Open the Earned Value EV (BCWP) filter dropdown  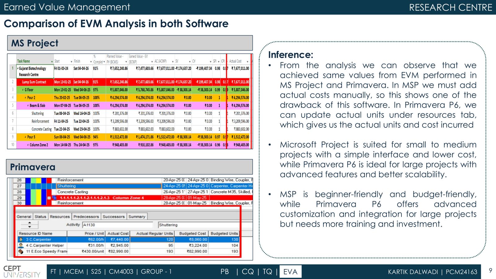point(152,62)
